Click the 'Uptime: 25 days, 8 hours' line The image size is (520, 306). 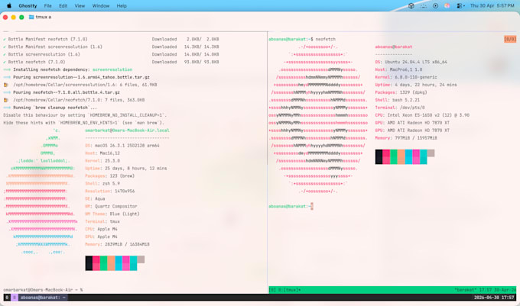[x=126, y=169]
